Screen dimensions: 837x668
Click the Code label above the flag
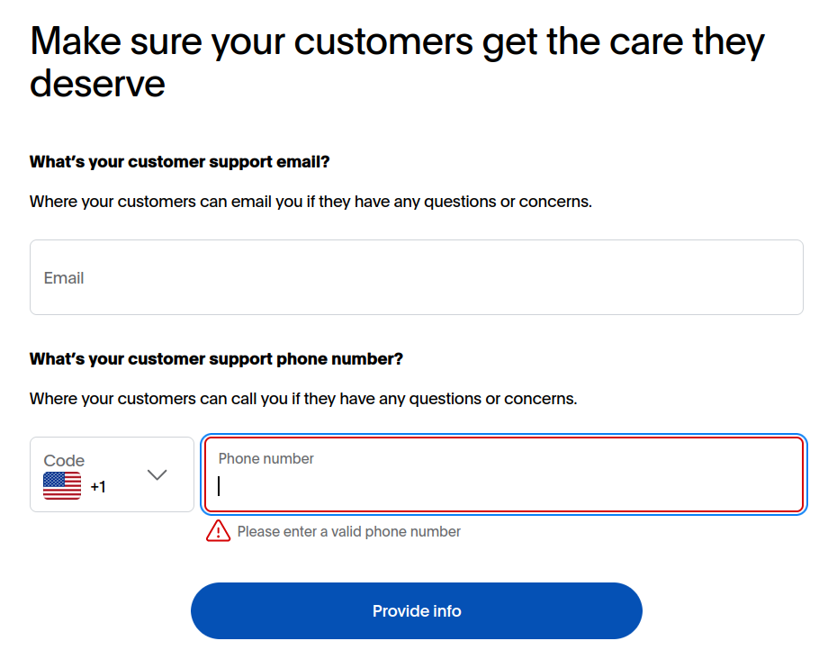click(x=63, y=460)
